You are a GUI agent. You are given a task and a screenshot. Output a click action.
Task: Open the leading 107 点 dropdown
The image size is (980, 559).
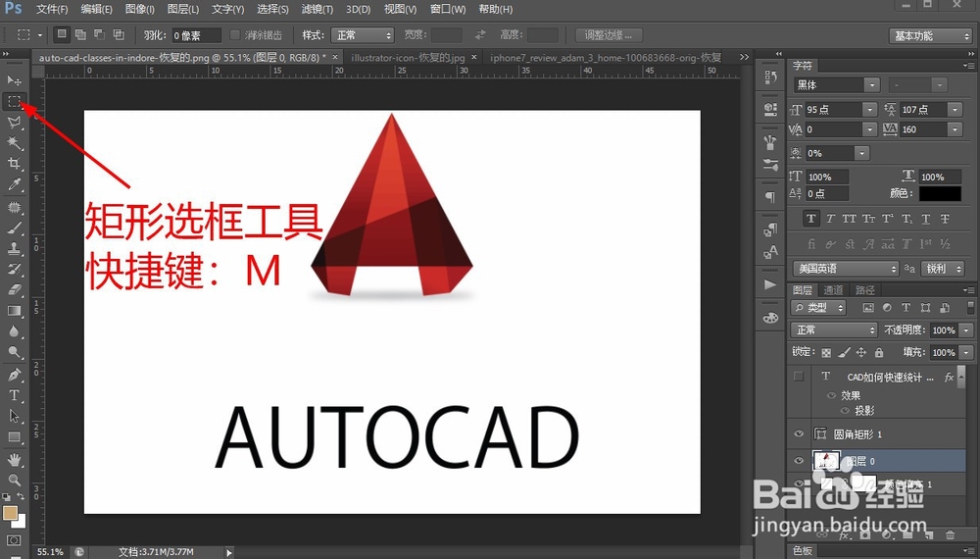click(955, 110)
